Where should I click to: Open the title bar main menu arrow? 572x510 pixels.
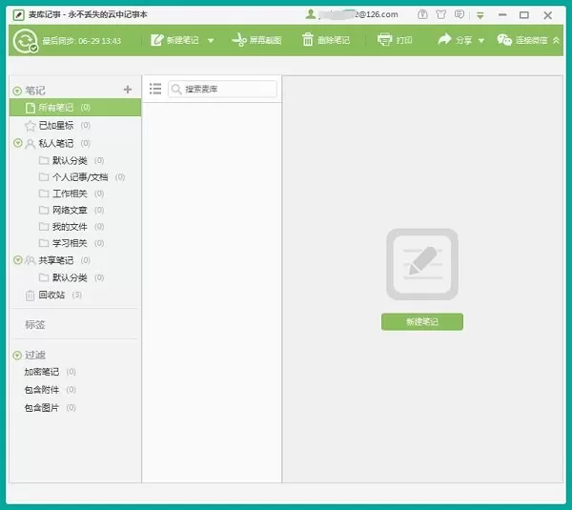(480, 15)
